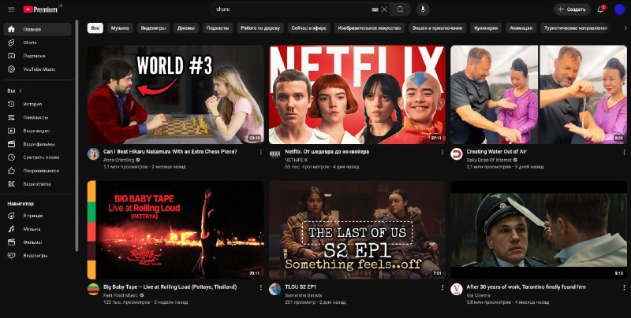631x318 pixels.
Task: Click the magnifier search button
Action: coord(400,9)
